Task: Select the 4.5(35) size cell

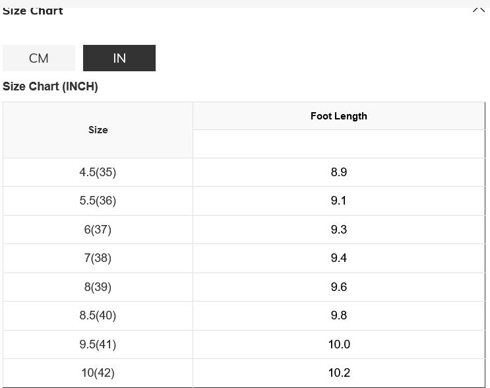Action: click(x=98, y=172)
